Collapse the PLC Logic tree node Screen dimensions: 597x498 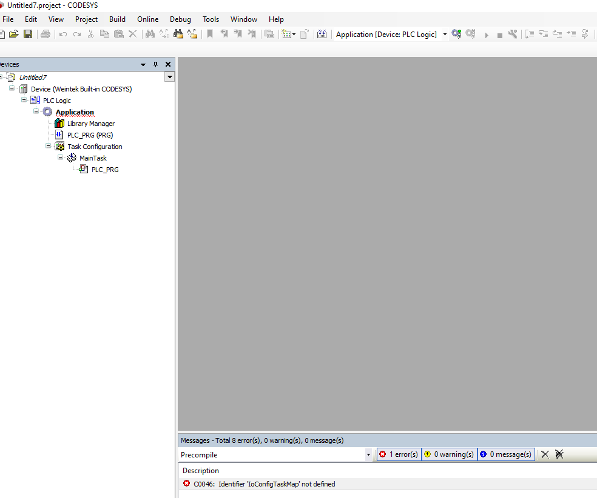tap(24, 99)
